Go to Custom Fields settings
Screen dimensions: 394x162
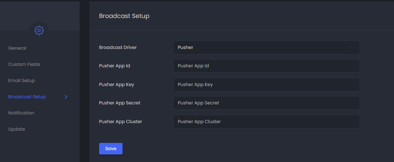pyautogui.click(x=24, y=64)
